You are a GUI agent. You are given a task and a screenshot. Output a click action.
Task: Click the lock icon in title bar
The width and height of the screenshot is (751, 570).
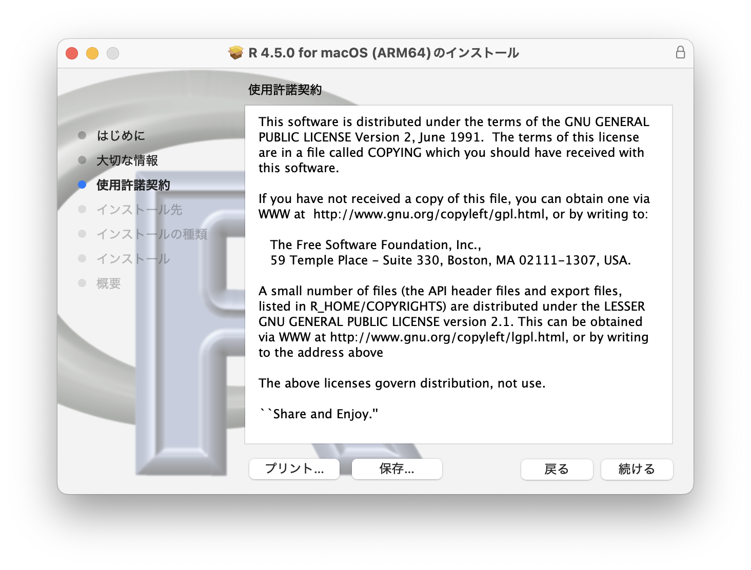pyautogui.click(x=680, y=52)
